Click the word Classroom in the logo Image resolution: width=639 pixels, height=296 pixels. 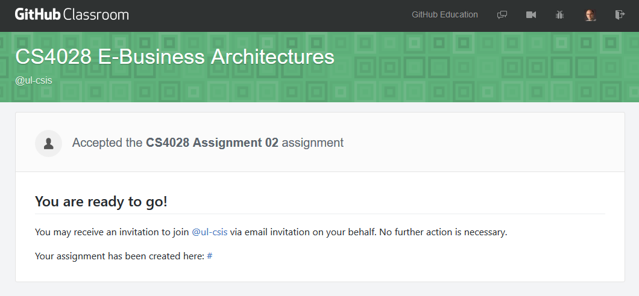(96, 14)
